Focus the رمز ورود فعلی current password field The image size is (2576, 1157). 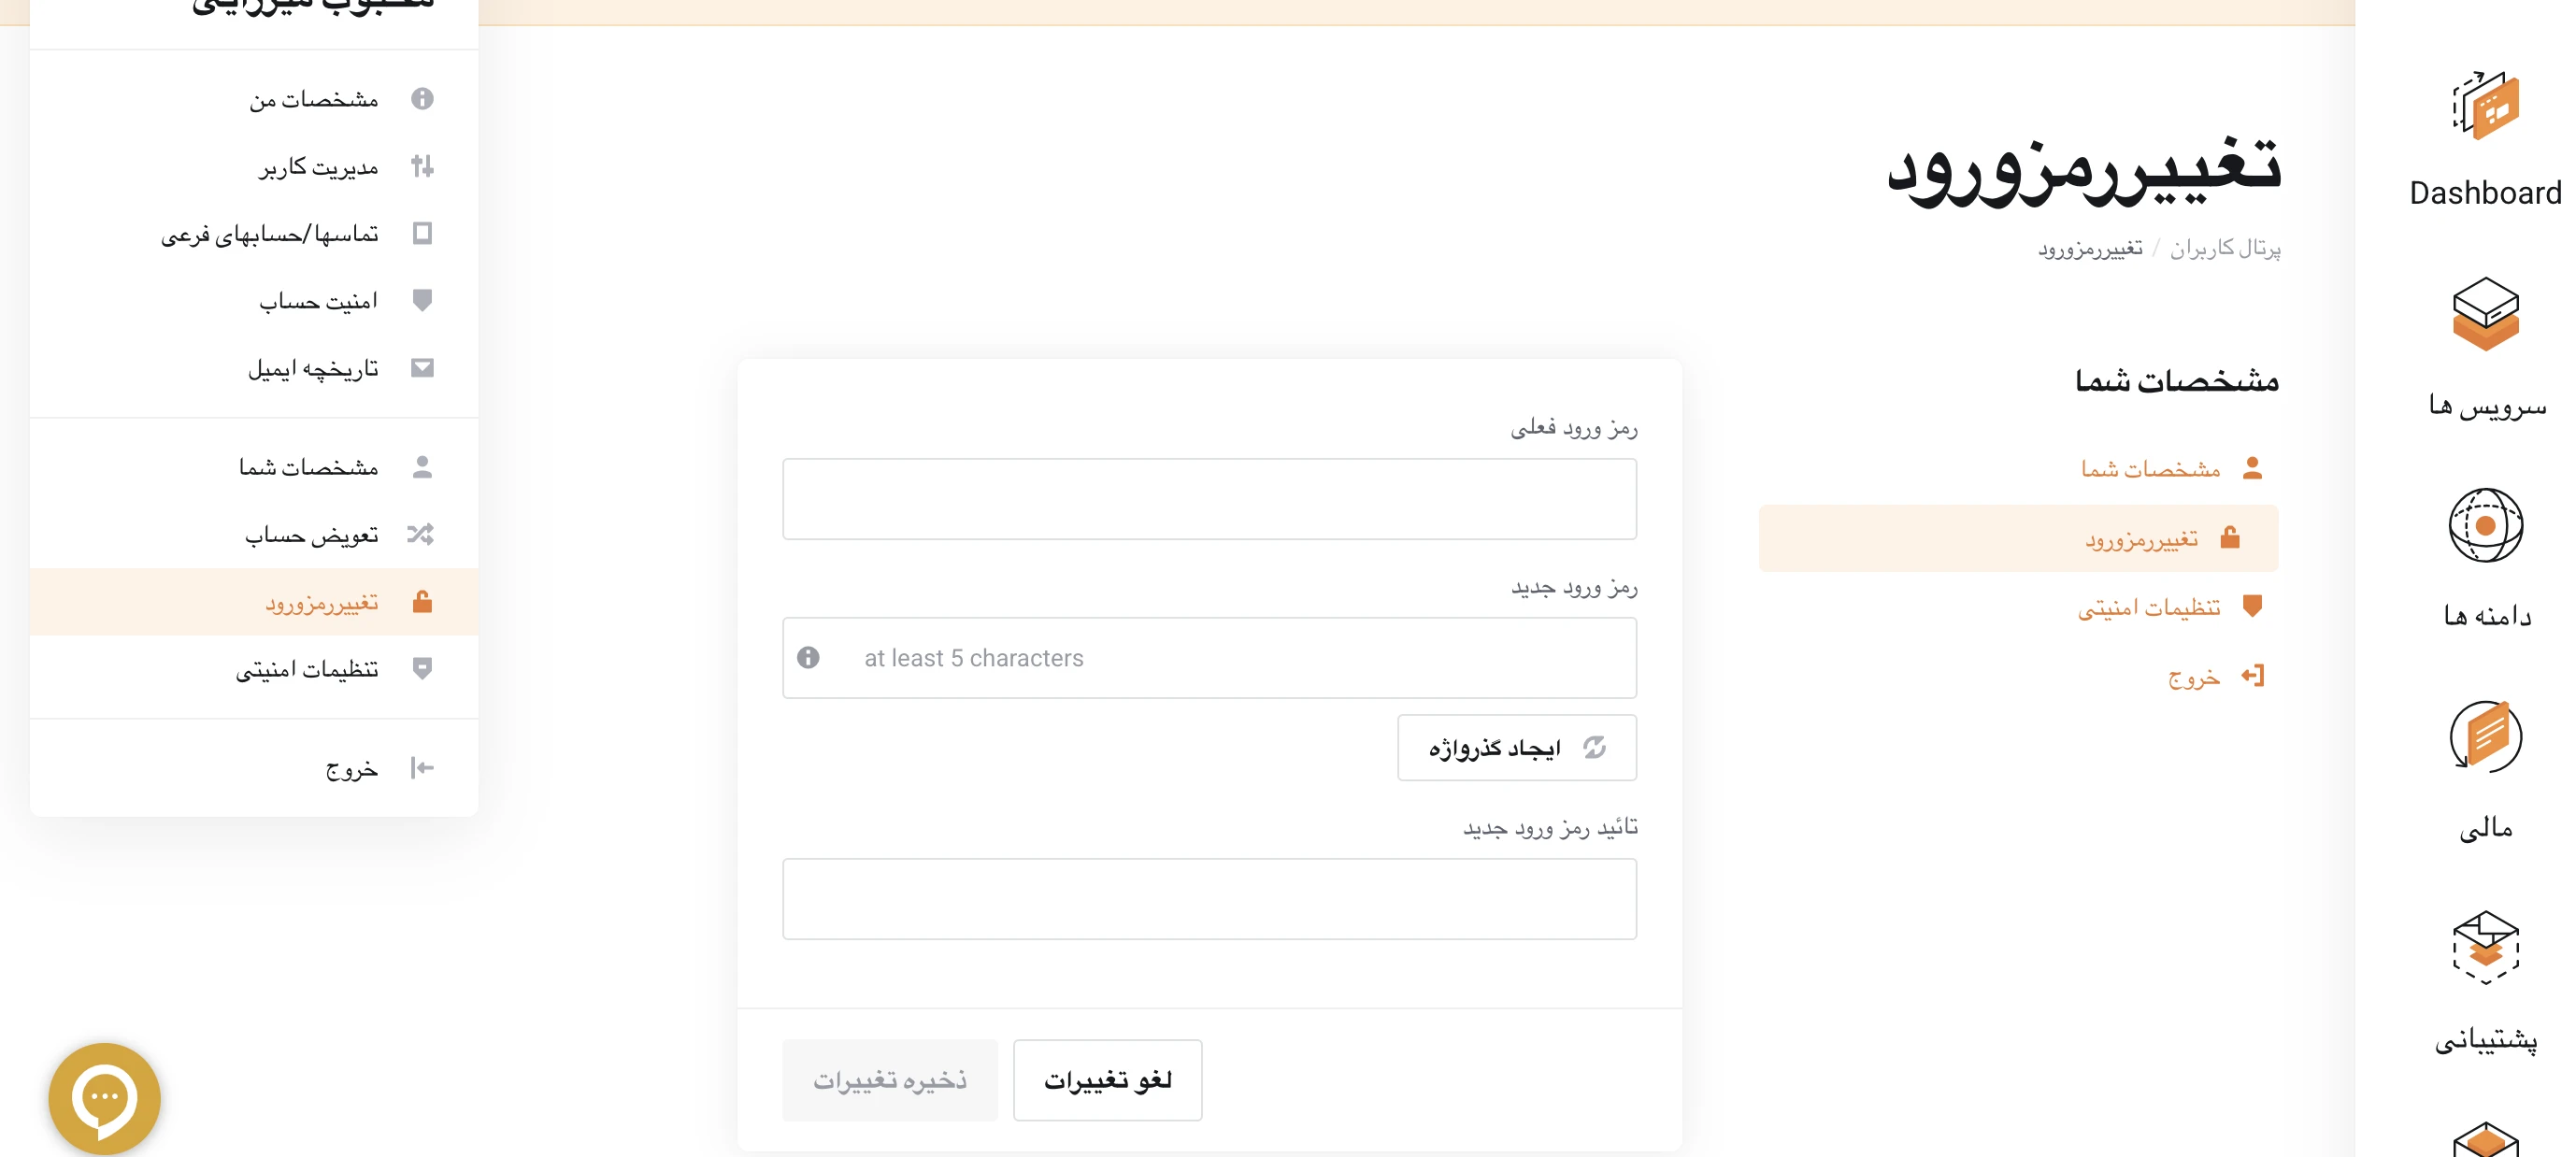tap(1209, 498)
